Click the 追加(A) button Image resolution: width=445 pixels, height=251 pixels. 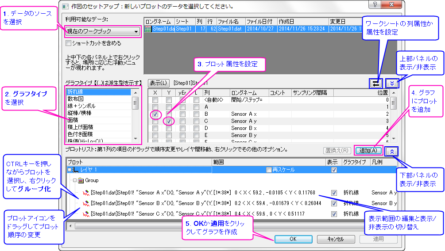tap(368, 151)
